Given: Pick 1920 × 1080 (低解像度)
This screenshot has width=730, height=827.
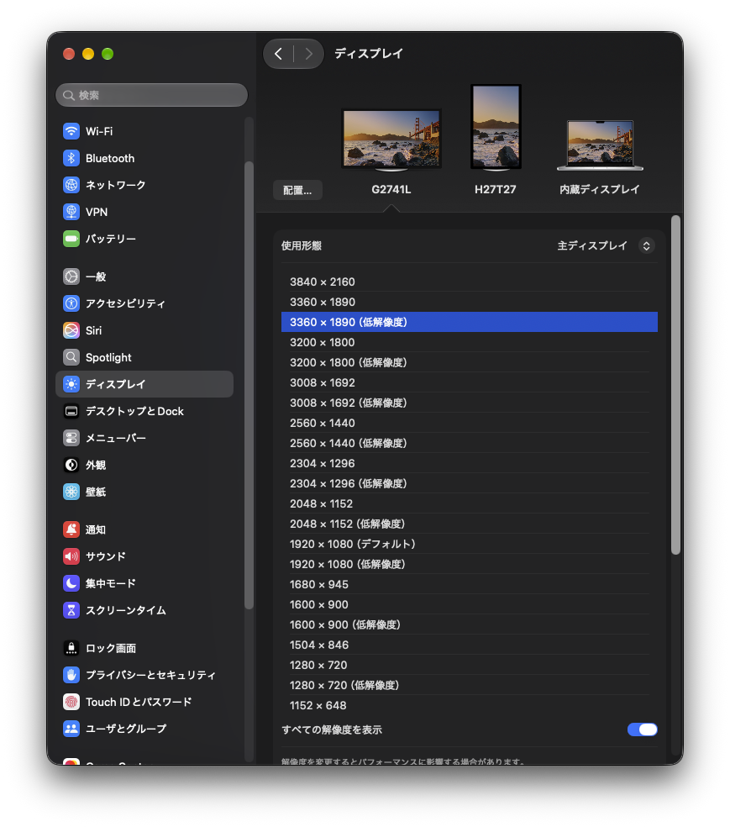Looking at the screenshot, I should tap(469, 564).
